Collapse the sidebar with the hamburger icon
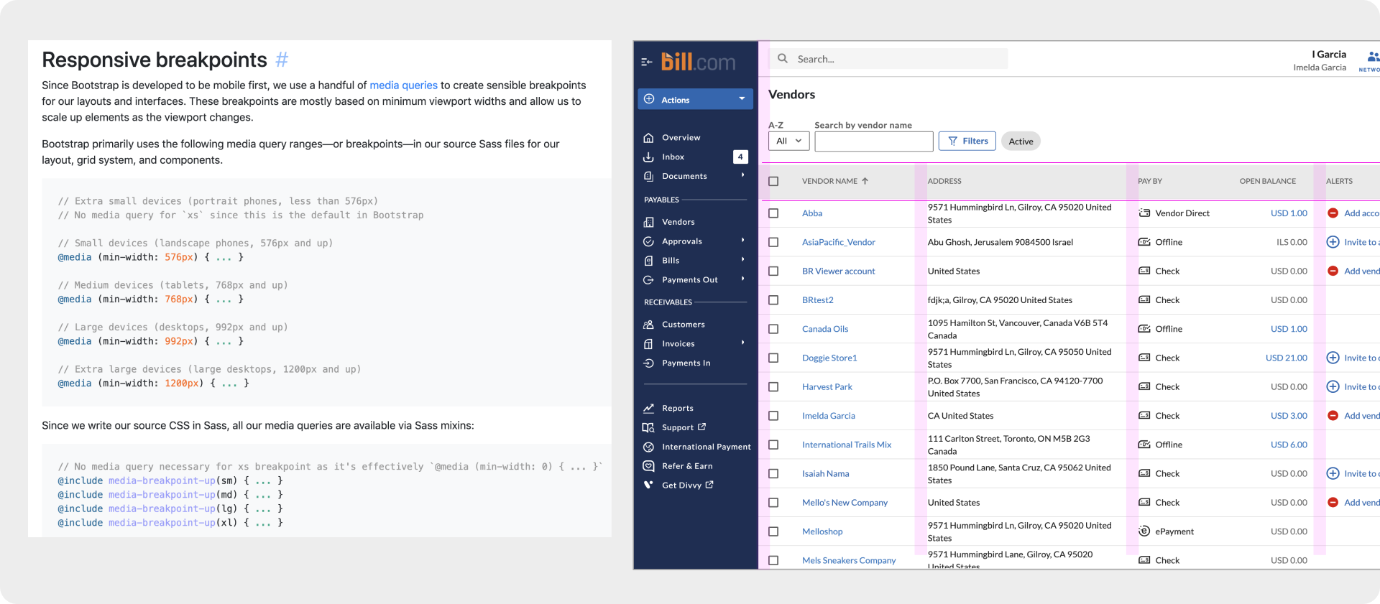The height and width of the screenshot is (604, 1380). [646, 62]
